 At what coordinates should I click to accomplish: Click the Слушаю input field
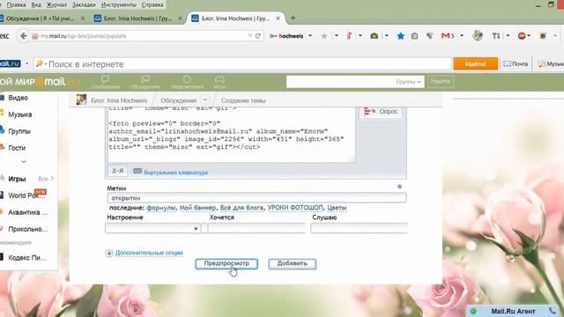pos(359,228)
